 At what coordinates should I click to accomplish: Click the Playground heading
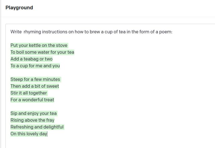19,8
